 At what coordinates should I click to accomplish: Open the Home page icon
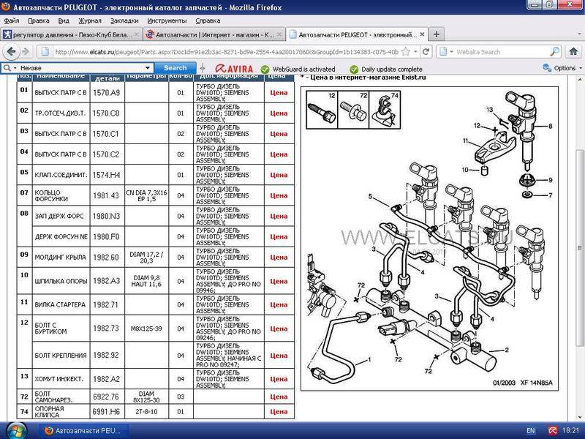(572, 52)
